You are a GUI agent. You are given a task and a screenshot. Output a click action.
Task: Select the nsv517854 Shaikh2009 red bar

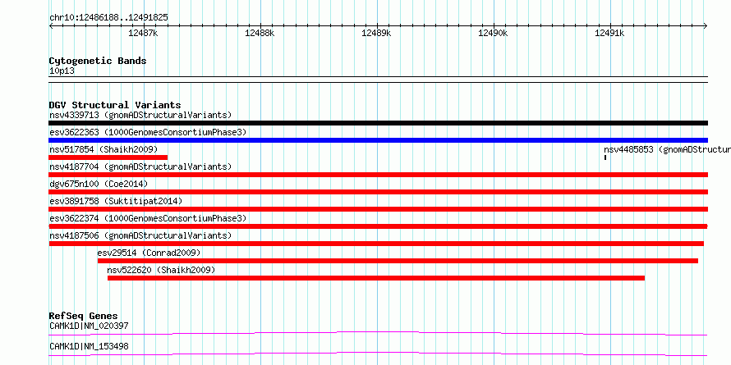coord(108,157)
